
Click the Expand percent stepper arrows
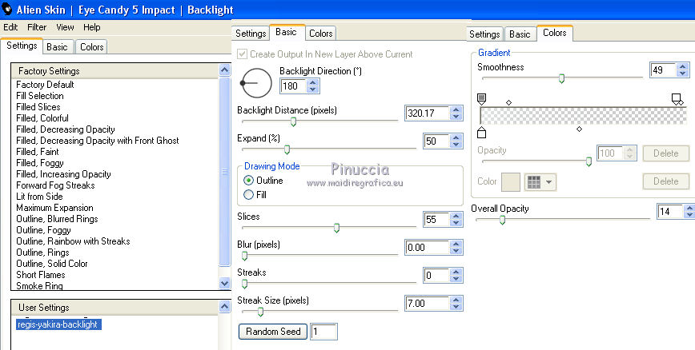456,141
